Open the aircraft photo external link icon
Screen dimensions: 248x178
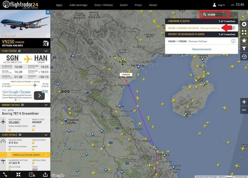point(48,36)
